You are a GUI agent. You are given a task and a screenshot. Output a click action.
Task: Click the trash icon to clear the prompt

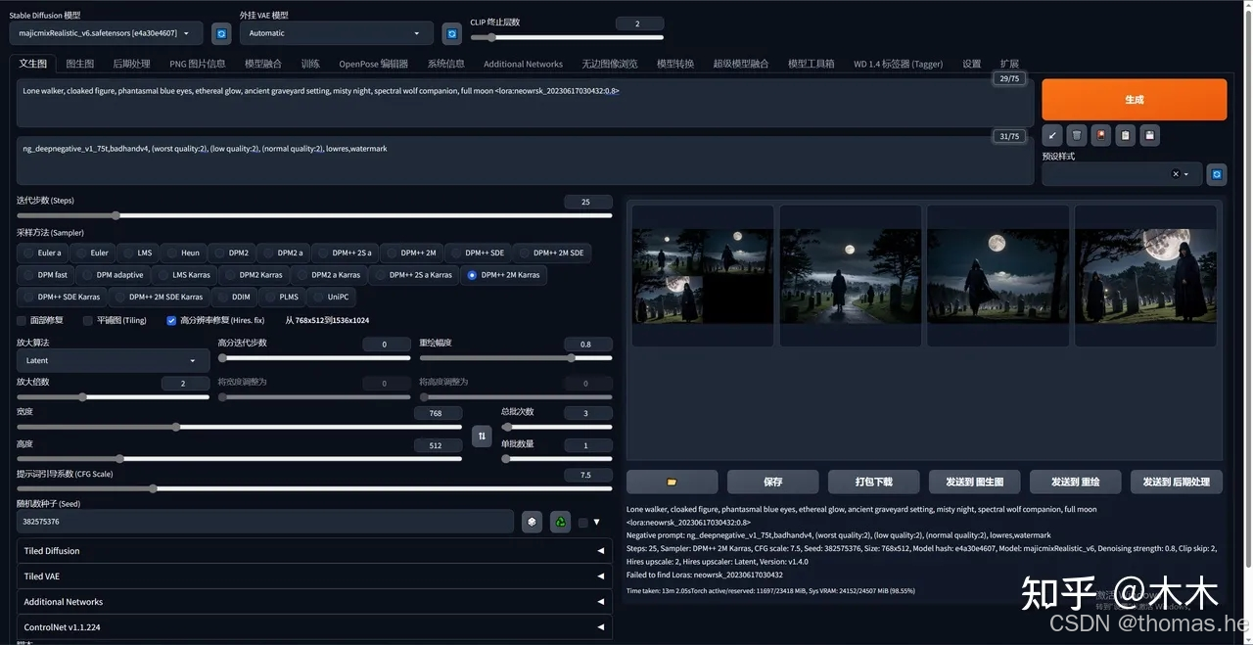pyautogui.click(x=1077, y=135)
